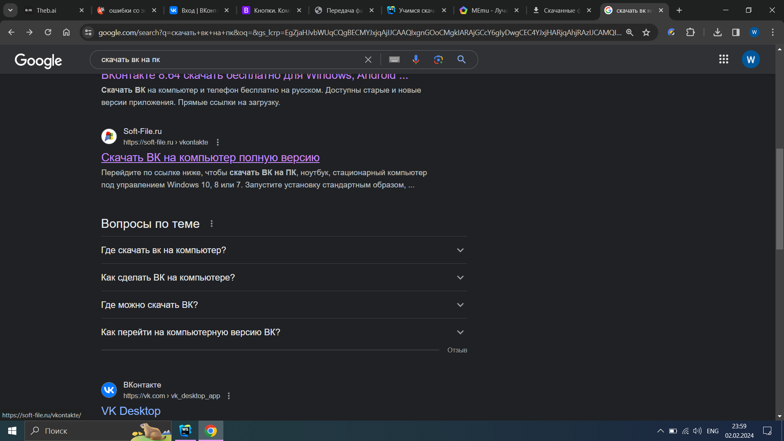The width and height of the screenshot is (784, 441).
Task: Start a voice search with the microphone
Action: pyautogui.click(x=416, y=60)
